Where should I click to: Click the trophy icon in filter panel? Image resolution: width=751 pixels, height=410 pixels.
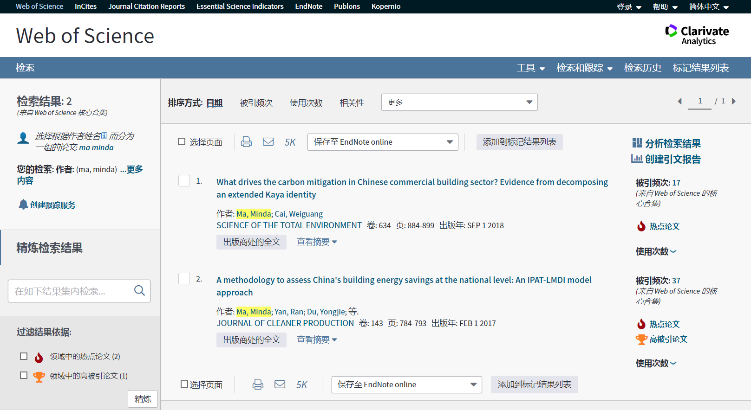click(39, 377)
